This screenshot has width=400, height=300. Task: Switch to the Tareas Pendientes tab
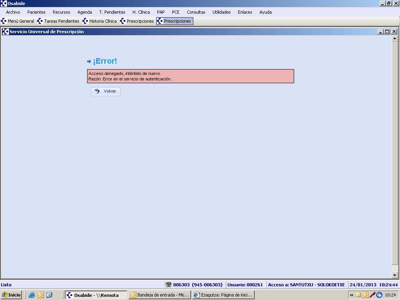click(x=58, y=21)
